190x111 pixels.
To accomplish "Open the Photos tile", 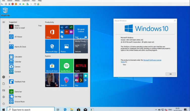I will coord(66,46).
